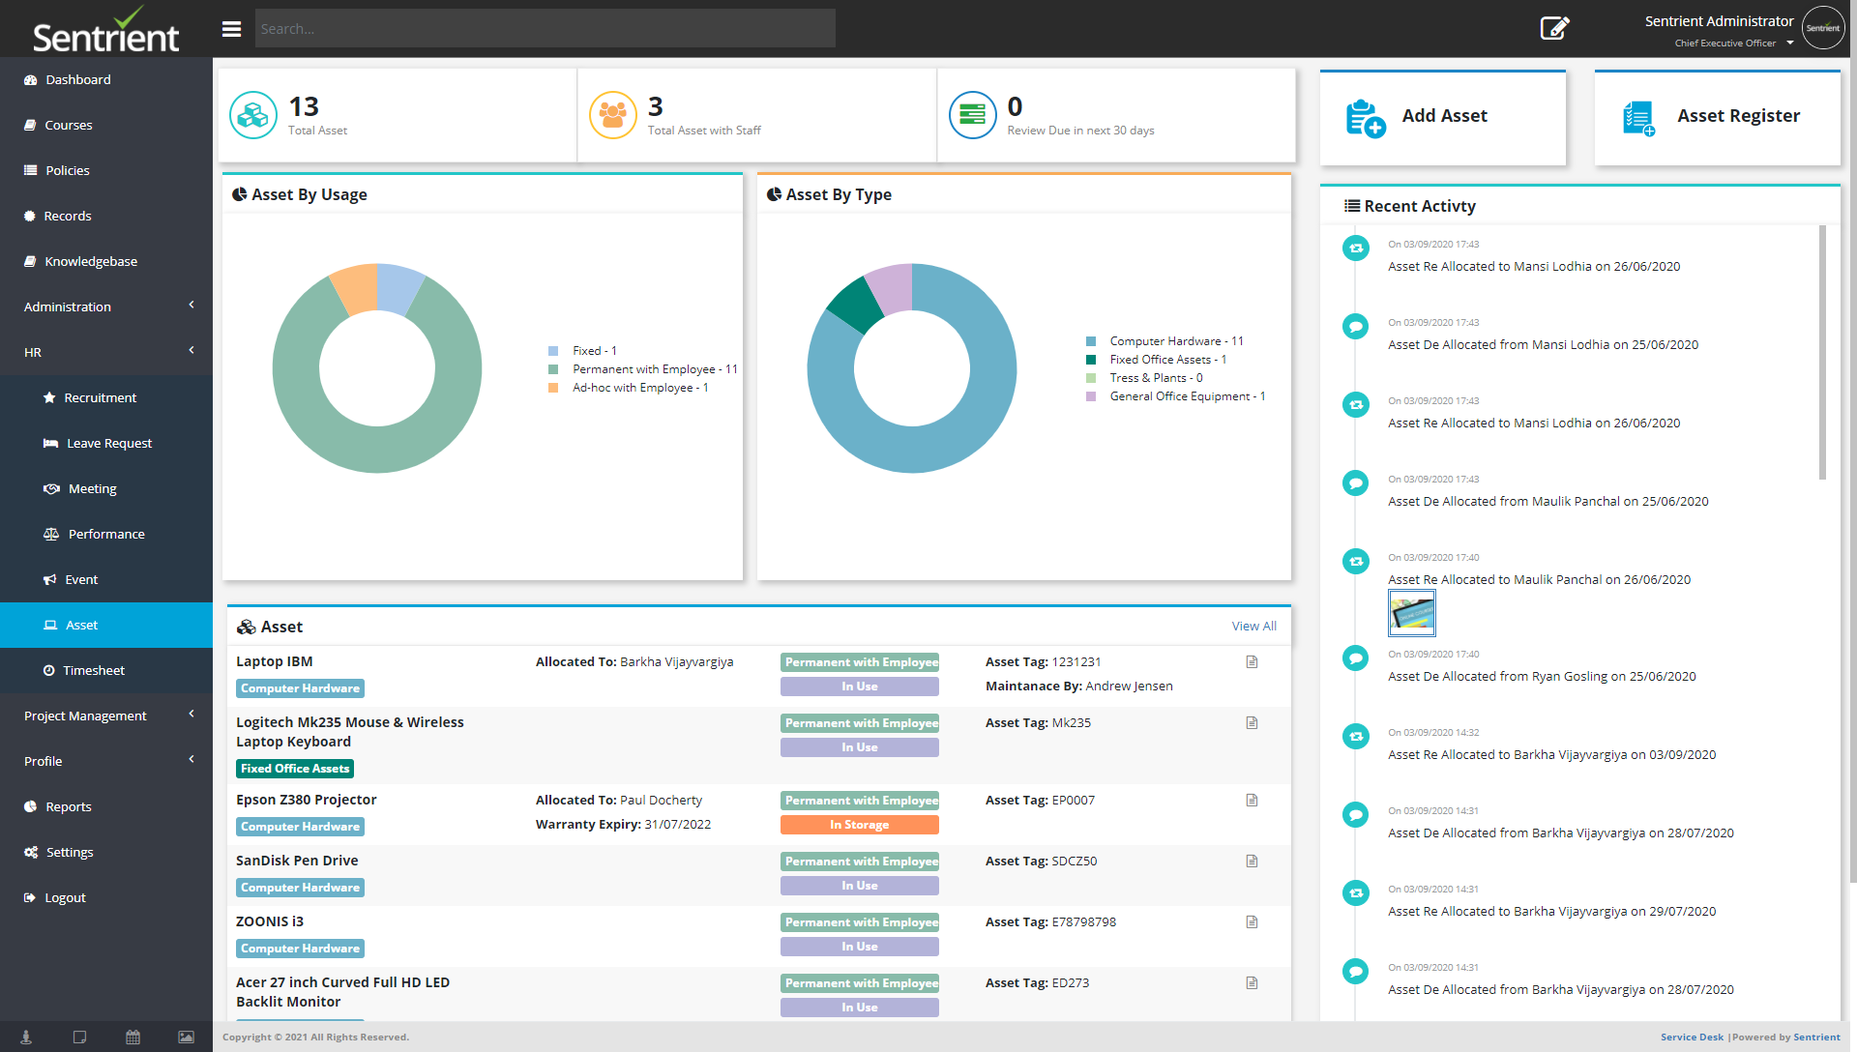Image resolution: width=1857 pixels, height=1052 pixels.
Task: Toggle the In Storage status for Epson Z380 Projector
Action: tap(859, 824)
